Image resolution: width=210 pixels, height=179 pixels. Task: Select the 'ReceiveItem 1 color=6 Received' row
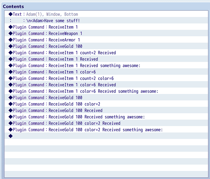coord(106,85)
